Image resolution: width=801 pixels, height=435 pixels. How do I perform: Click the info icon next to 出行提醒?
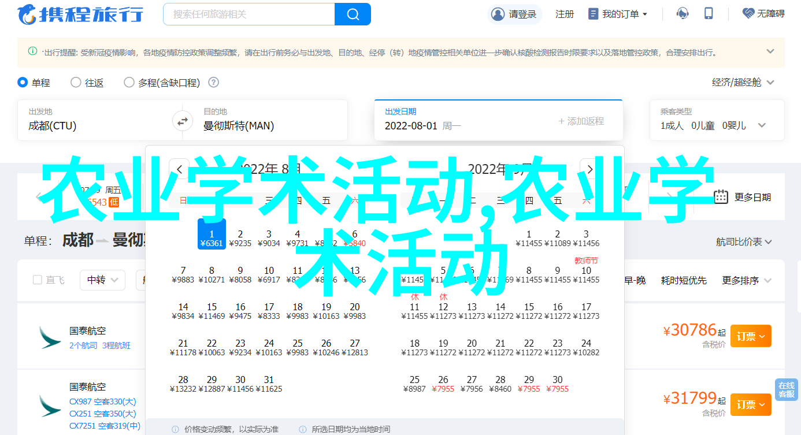click(32, 51)
